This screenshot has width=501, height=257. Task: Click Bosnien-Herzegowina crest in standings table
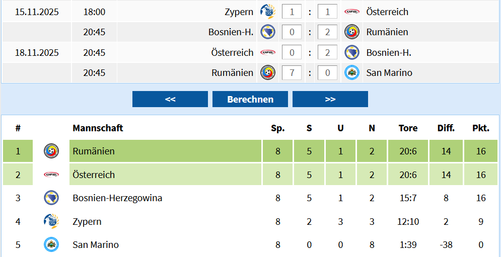coord(51,198)
